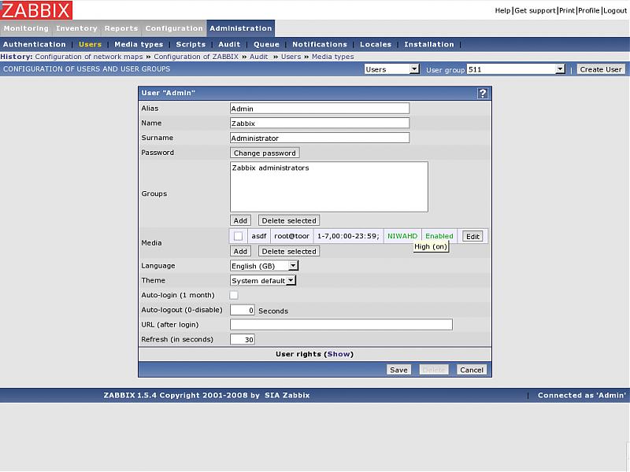The height and width of the screenshot is (472, 630).
Task: Click Add under the Media row
Action: (x=240, y=251)
